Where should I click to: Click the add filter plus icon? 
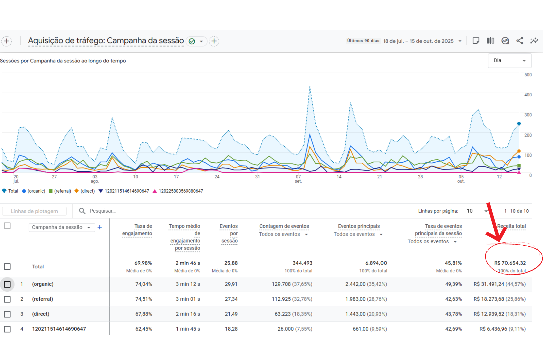point(214,41)
